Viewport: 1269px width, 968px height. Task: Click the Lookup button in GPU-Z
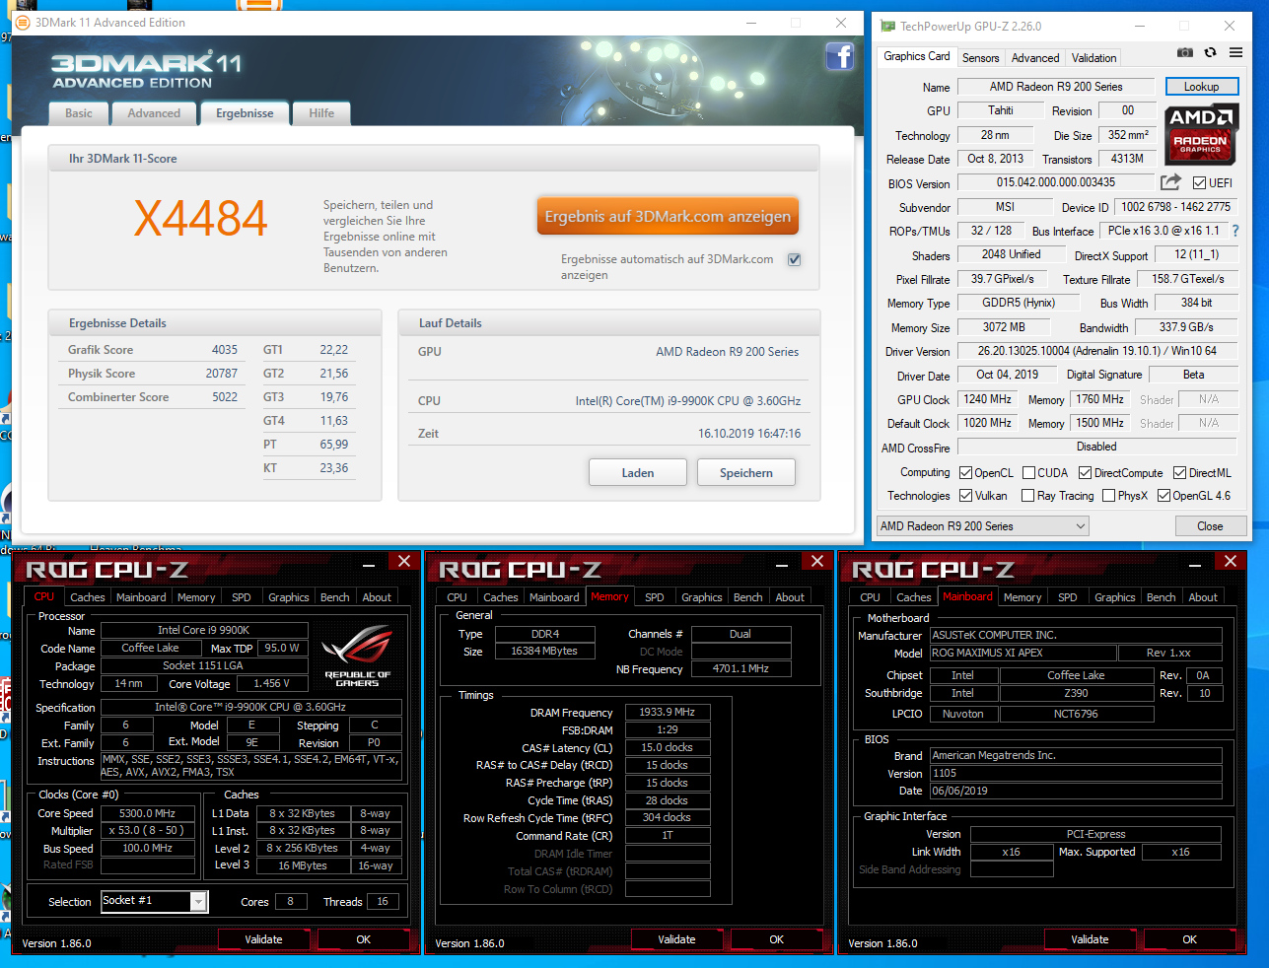(x=1201, y=87)
